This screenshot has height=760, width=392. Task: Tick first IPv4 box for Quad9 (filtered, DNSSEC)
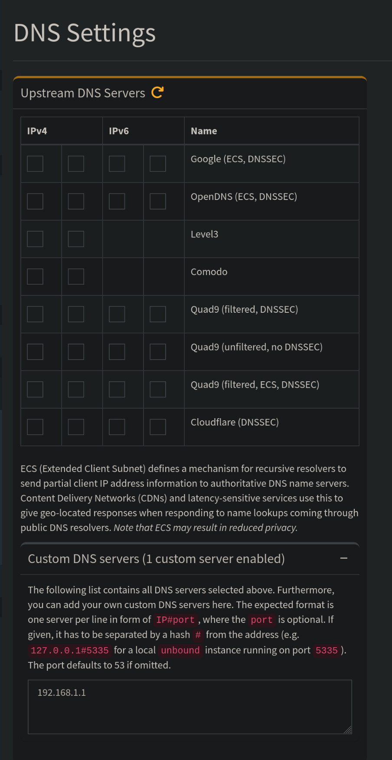[35, 314]
